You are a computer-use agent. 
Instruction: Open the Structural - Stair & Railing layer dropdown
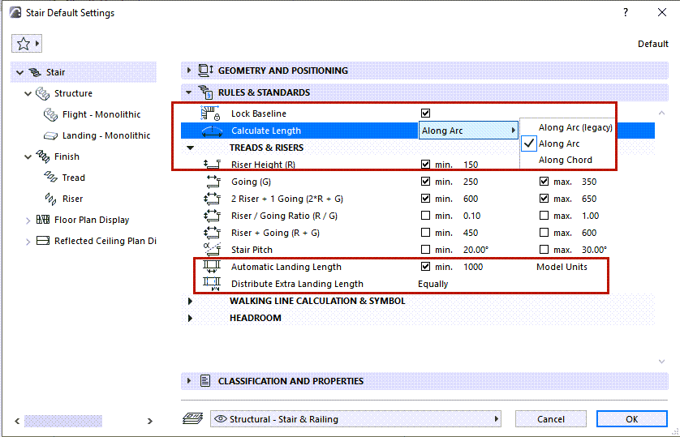355,419
